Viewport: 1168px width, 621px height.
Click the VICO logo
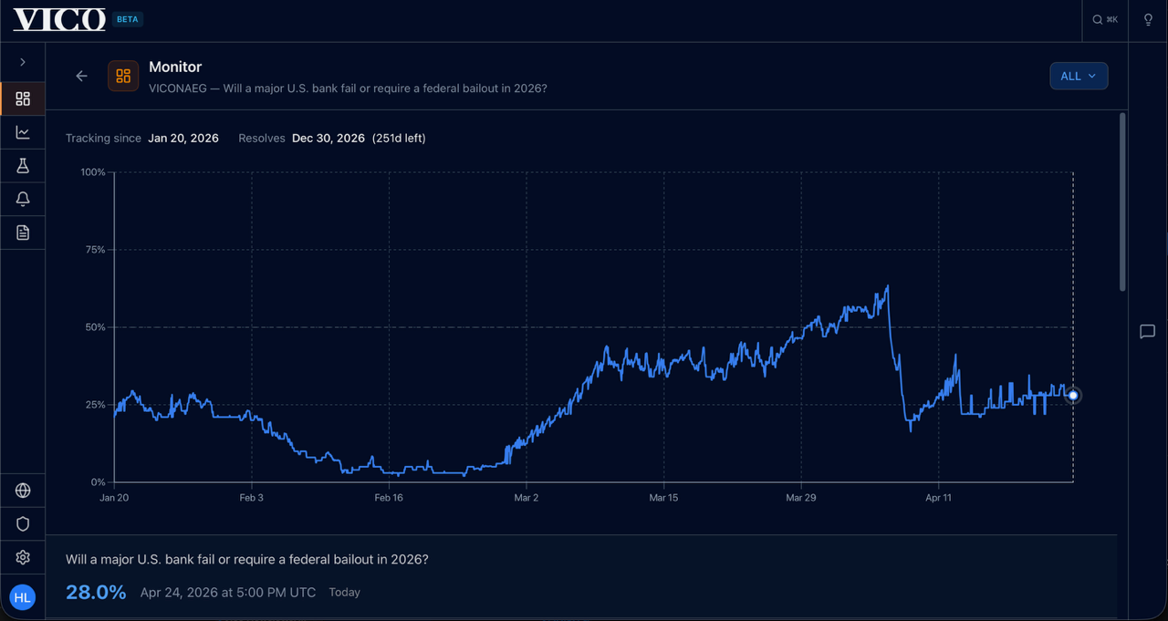click(x=59, y=20)
